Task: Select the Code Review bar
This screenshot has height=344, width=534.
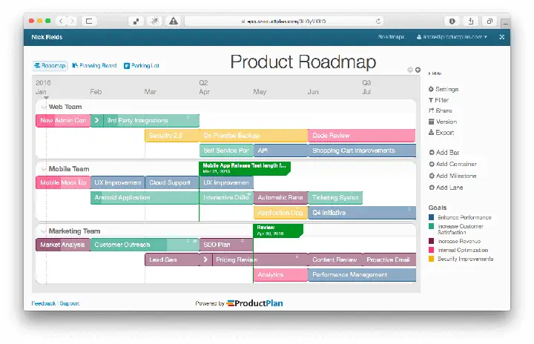Action: click(x=362, y=136)
